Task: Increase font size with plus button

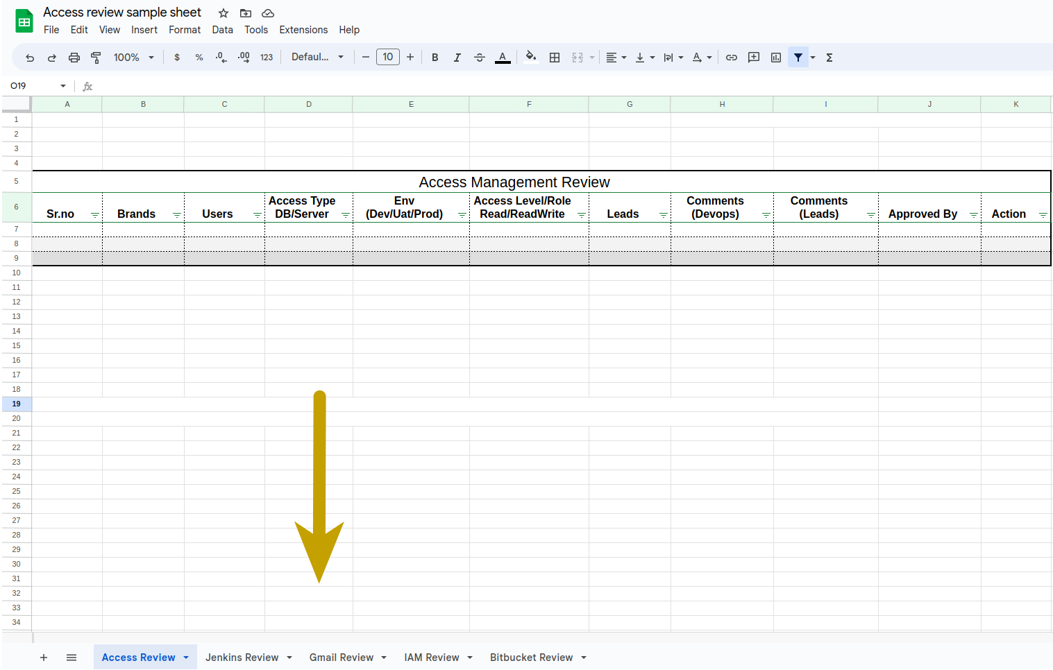Action: click(x=410, y=58)
